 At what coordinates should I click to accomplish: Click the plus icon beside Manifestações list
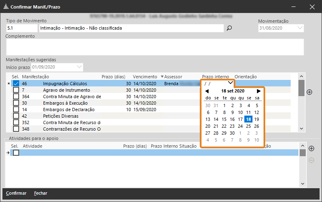click(309, 92)
